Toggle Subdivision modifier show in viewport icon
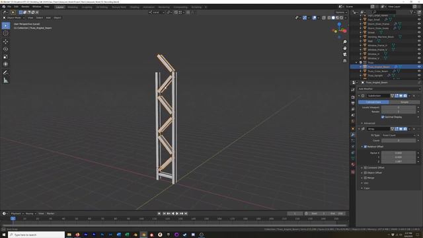423x238 pixels. [401, 96]
